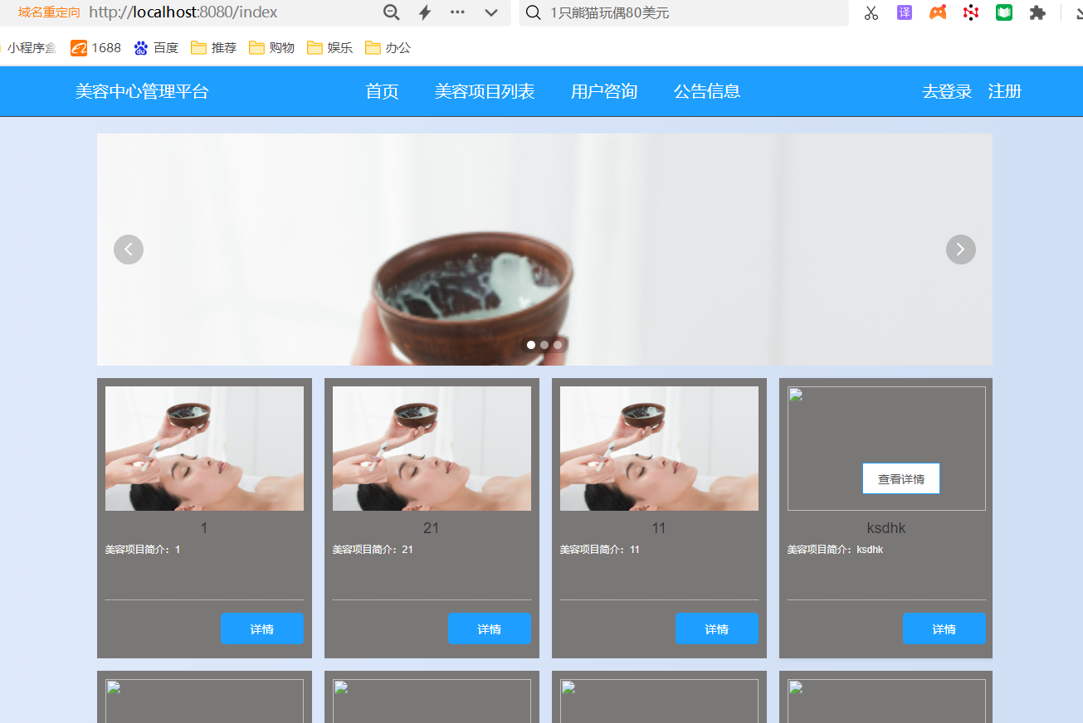Open the puzzle piece extensions manager
This screenshot has width=1083, height=723.
[1037, 12]
